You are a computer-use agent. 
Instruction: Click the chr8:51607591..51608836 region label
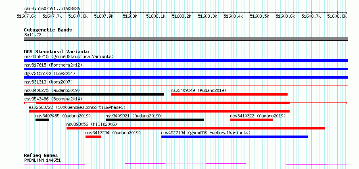[x=52, y=9]
